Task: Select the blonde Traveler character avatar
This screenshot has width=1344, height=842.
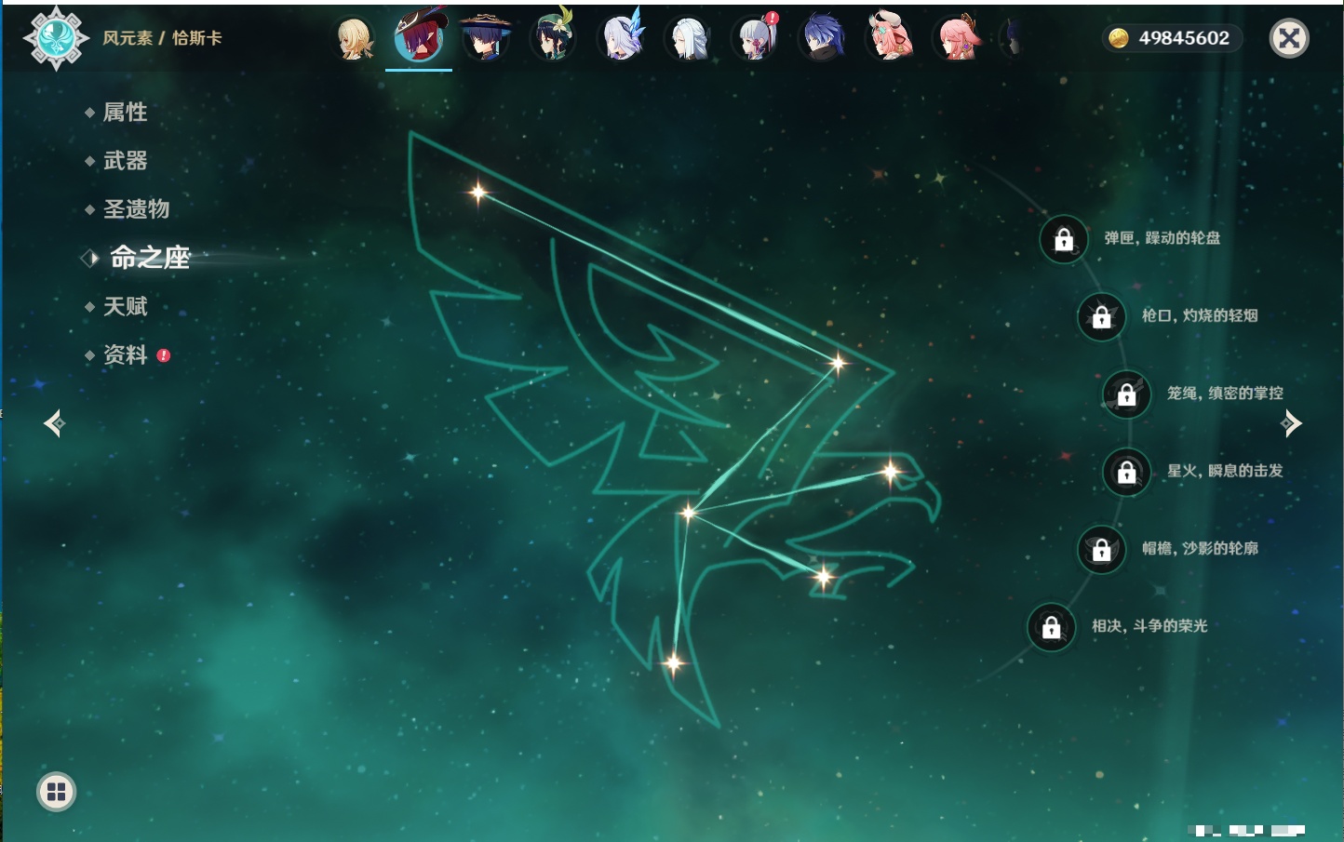Action: (355, 39)
